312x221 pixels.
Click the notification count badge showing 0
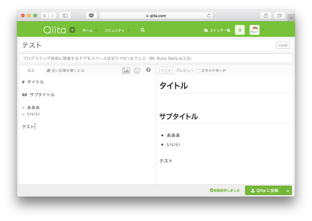click(239, 30)
